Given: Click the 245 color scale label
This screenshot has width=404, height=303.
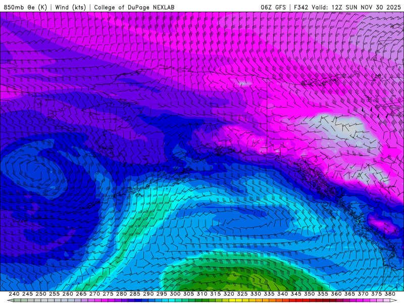Looking at the screenshot, I should (x=27, y=294).
